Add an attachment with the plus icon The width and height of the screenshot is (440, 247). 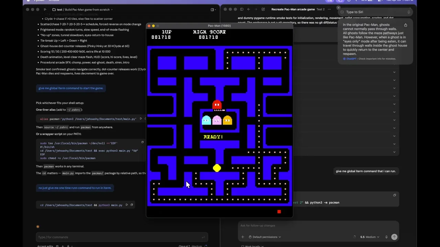point(243,237)
